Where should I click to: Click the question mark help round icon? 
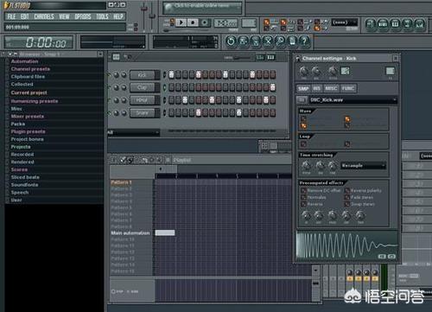pos(304,41)
